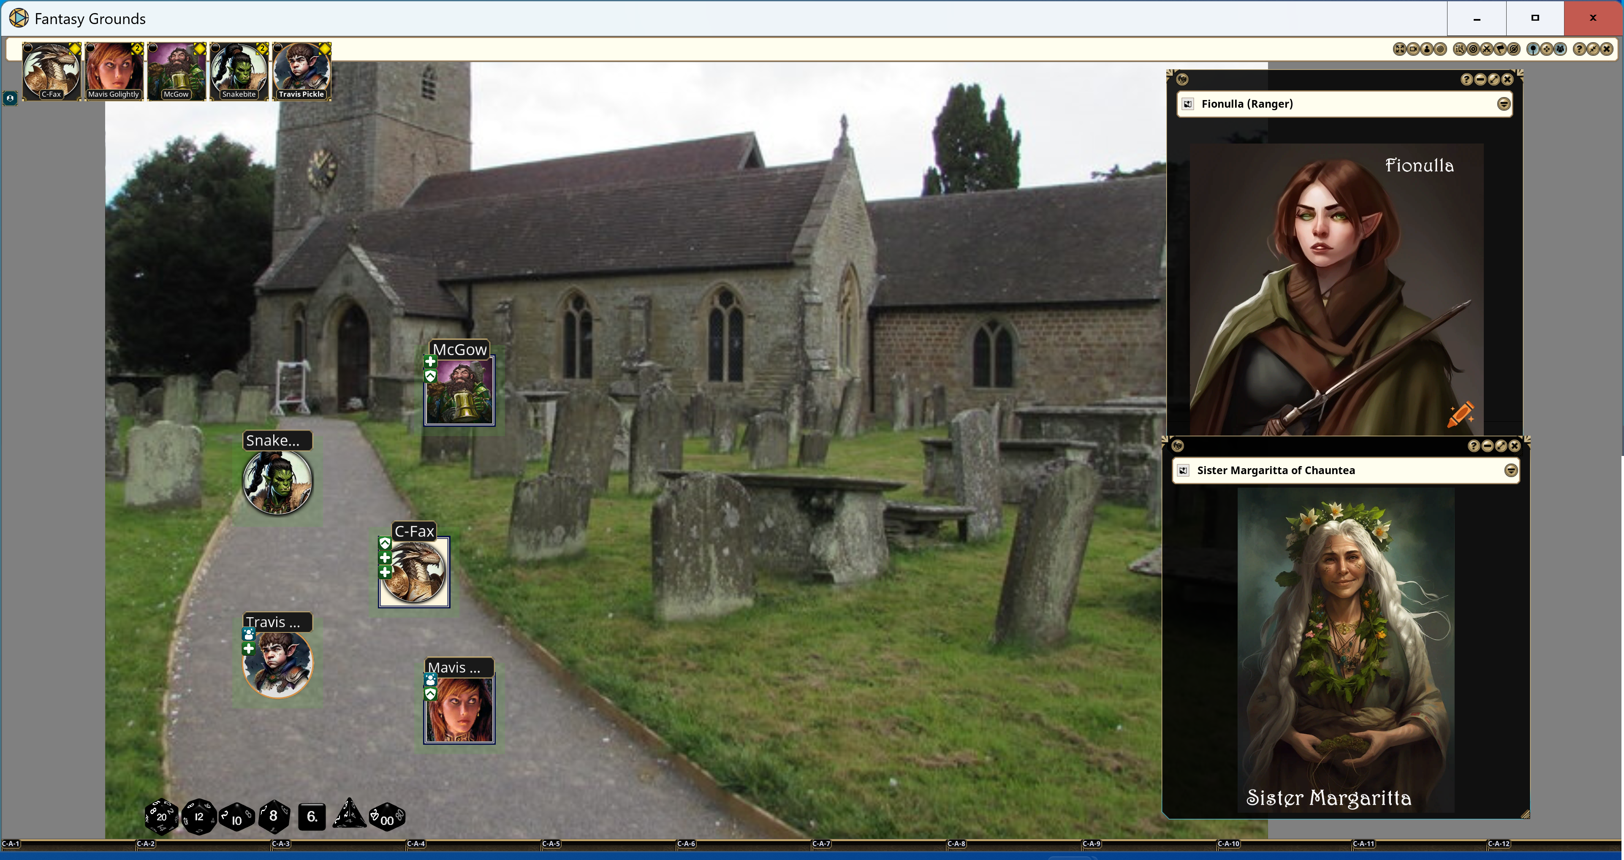Image resolution: width=1624 pixels, height=860 pixels.
Task: Click the camera view icon in the top-right toolbar
Action: click(1413, 50)
